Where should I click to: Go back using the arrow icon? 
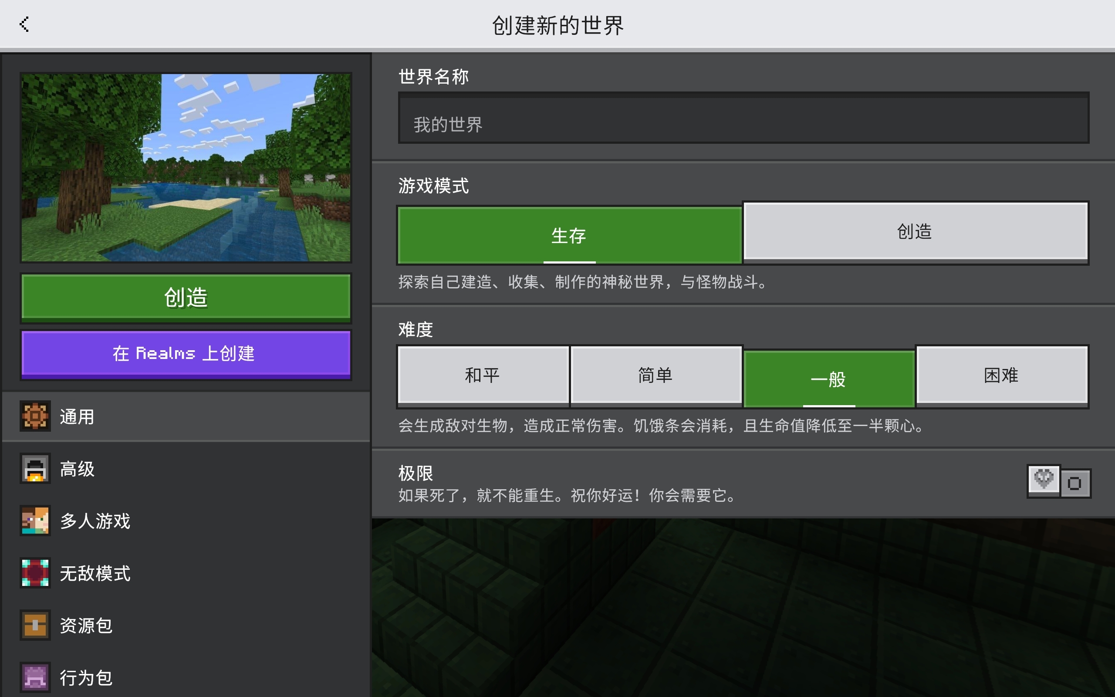[24, 24]
